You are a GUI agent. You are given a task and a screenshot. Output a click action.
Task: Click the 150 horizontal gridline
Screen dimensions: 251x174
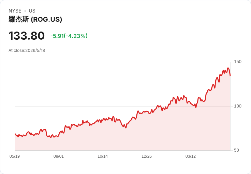pyautogui.click(x=122, y=62)
